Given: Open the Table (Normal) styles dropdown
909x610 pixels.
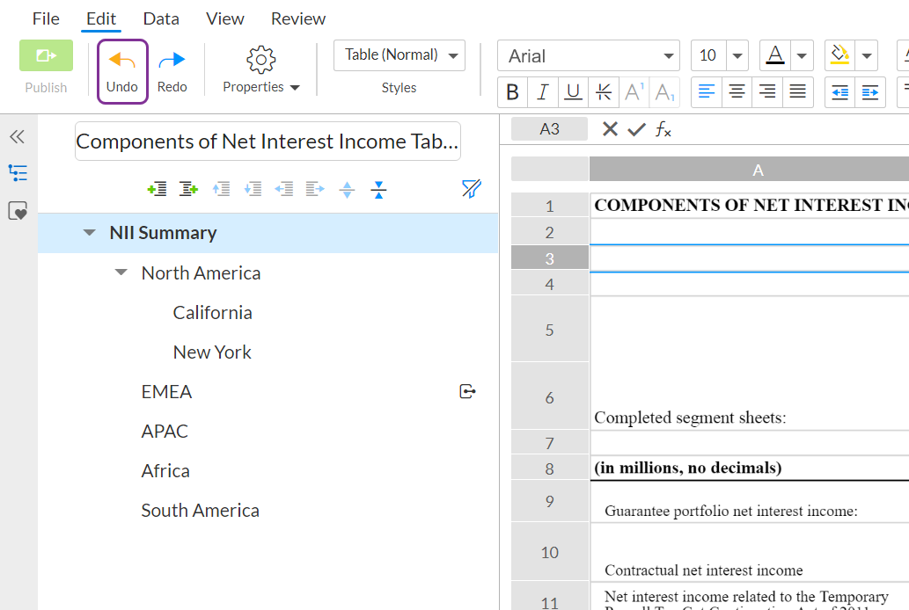Looking at the screenshot, I should [399, 54].
